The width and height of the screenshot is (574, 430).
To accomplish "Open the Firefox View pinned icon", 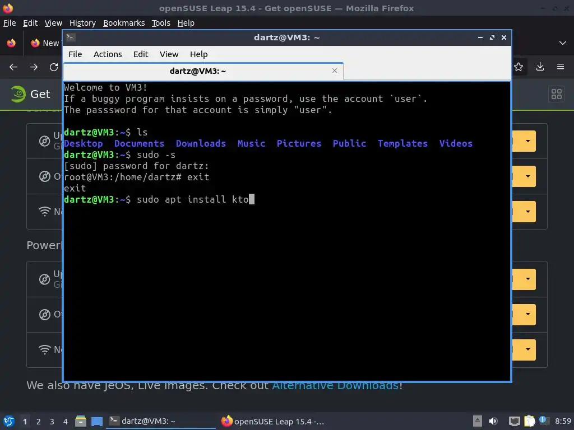I will 11,43.
